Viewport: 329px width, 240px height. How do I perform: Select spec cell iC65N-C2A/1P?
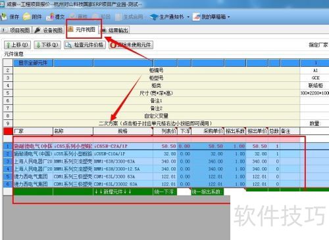pyautogui.click(x=123, y=146)
